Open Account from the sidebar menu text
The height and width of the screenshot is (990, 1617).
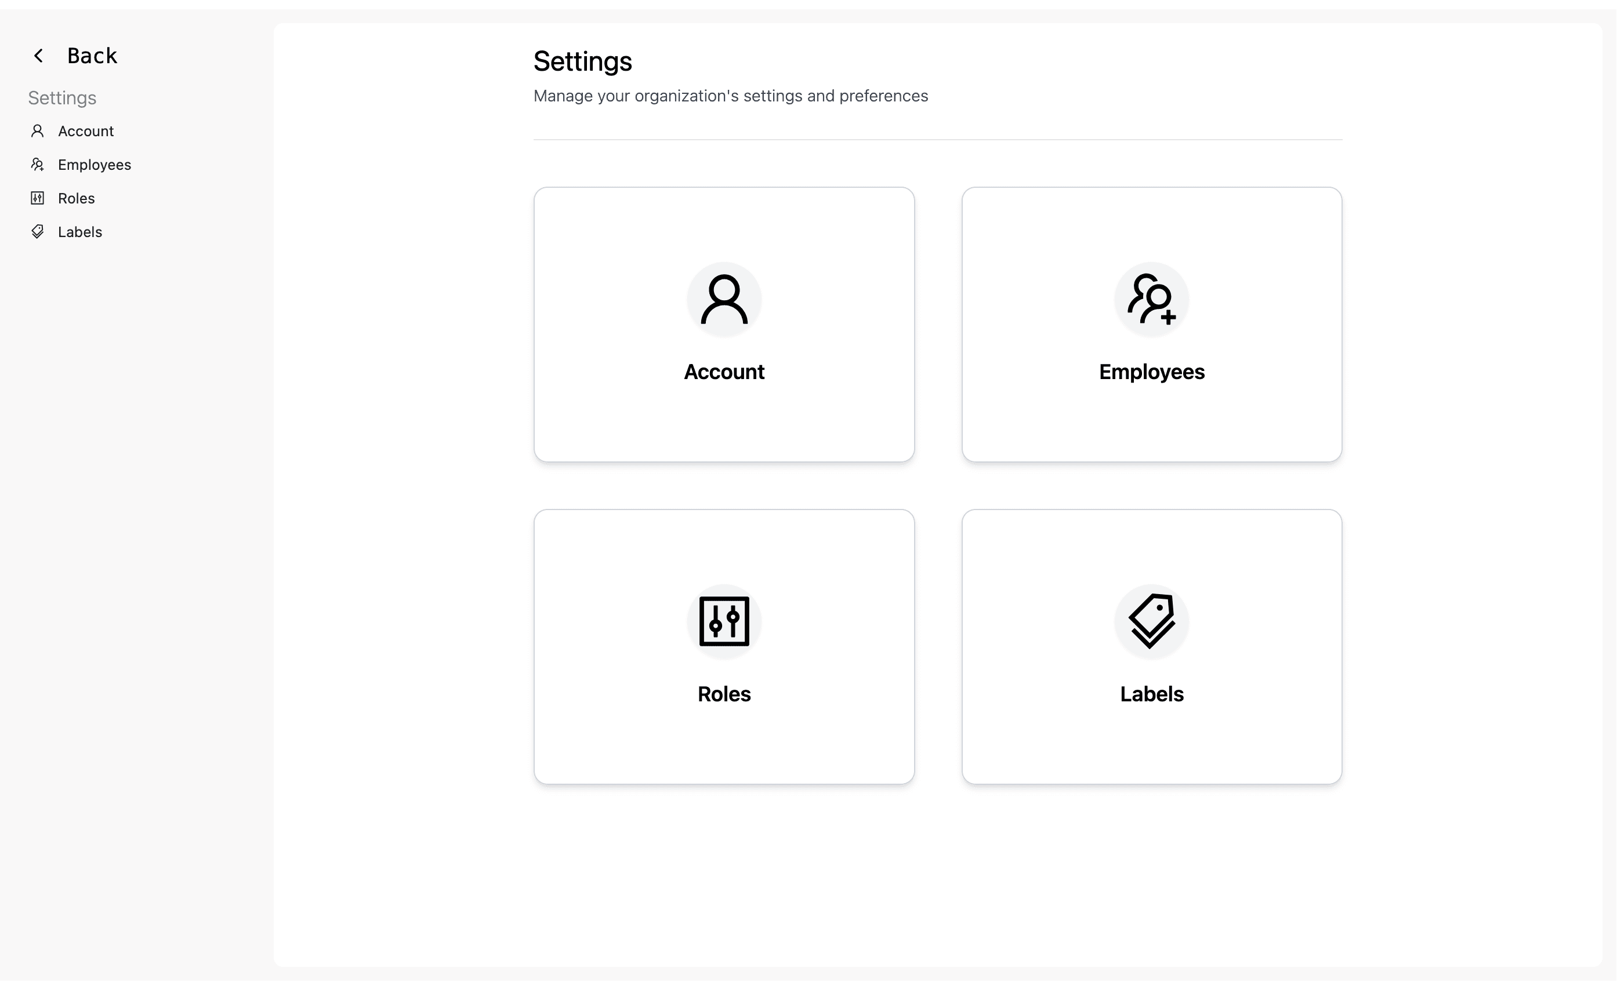[86, 131]
